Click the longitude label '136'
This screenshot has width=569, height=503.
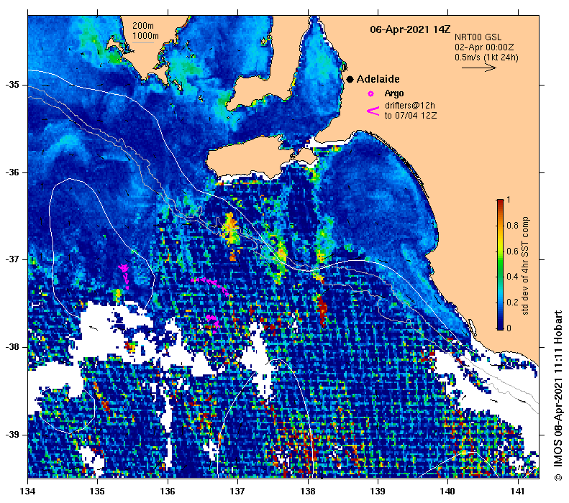tap(168, 492)
